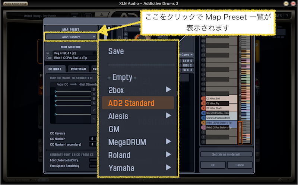Click the Set this as my default button
This screenshot has height=185, width=298.
226,154
